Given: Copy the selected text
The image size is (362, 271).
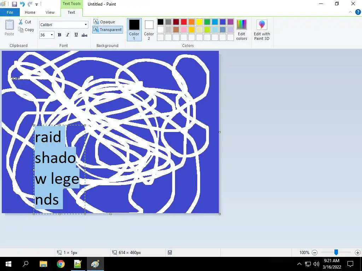Looking at the screenshot, I should 26,30.
